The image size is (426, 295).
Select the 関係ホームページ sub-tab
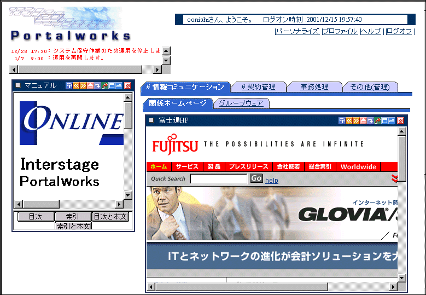[x=178, y=103]
